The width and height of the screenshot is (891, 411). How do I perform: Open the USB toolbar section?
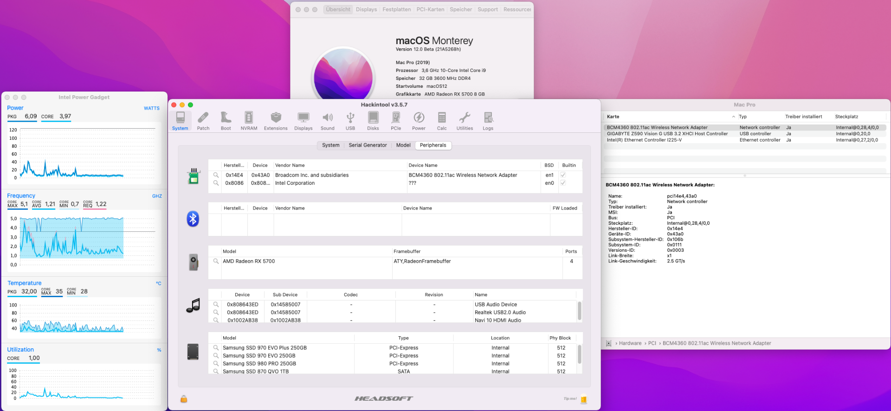pyautogui.click(x=350, y=121)
